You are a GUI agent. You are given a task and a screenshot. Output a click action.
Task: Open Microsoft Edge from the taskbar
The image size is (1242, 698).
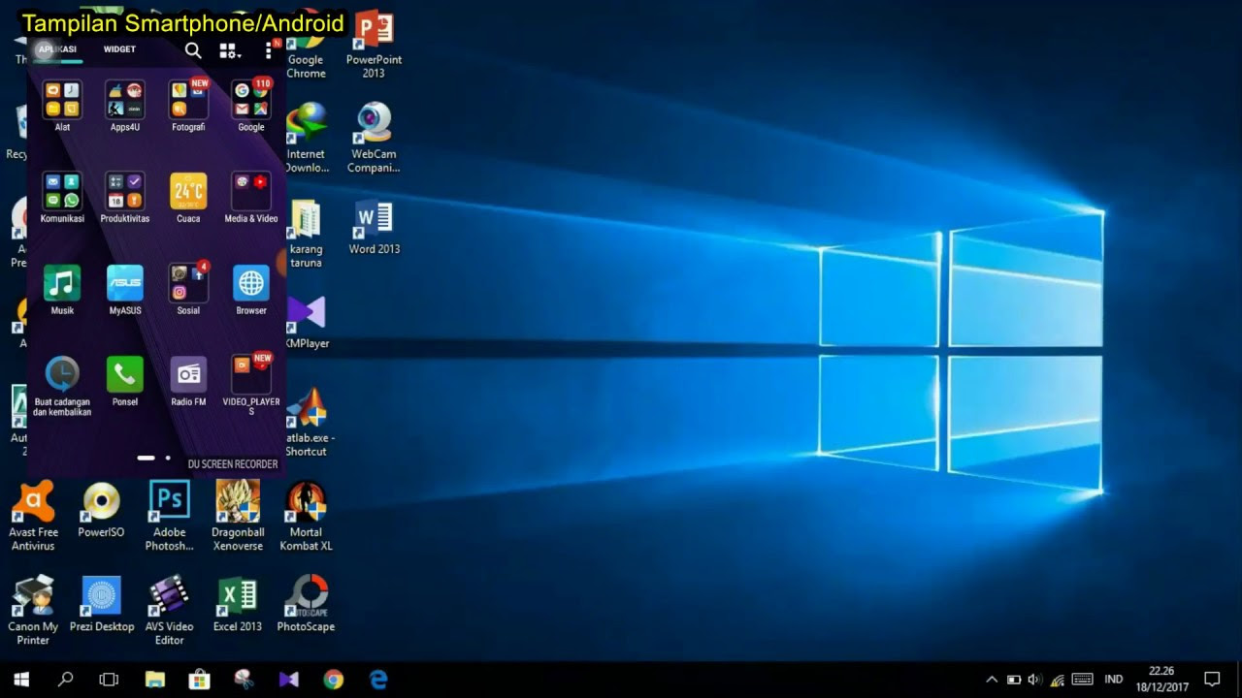click(378, 680)
